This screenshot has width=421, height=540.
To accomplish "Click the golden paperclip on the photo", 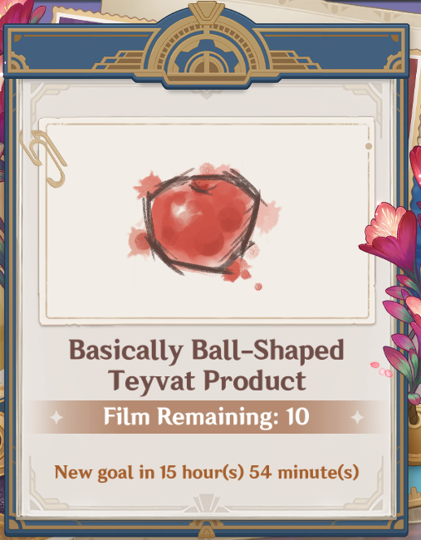I will tap(42, 158).
